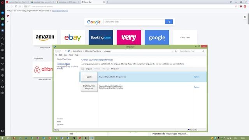Screen dimensions: 249x140
Task: Select English (United Kingdom) language row
Action: 143,87
